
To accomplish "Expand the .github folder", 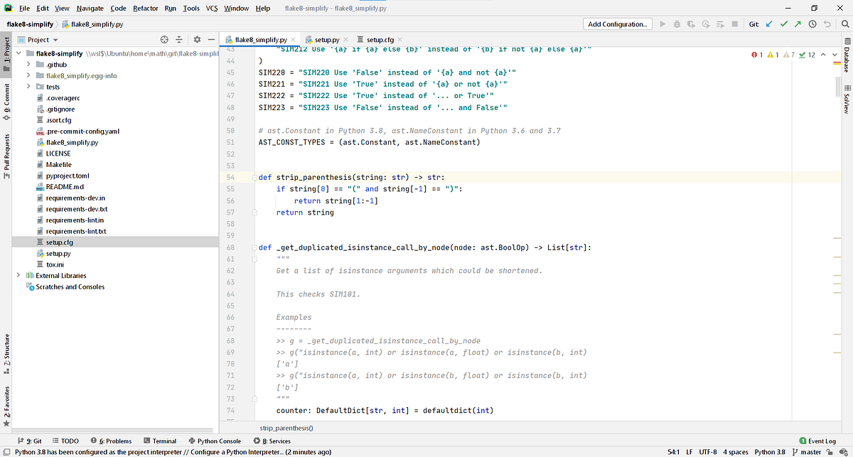I will point(29,64).
